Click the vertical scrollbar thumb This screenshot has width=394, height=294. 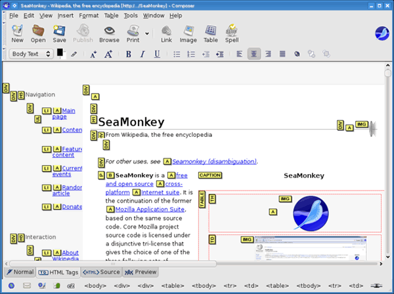click(387, 73)
